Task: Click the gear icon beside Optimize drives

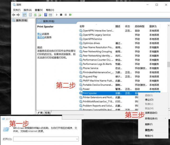Action: (81, 43)
